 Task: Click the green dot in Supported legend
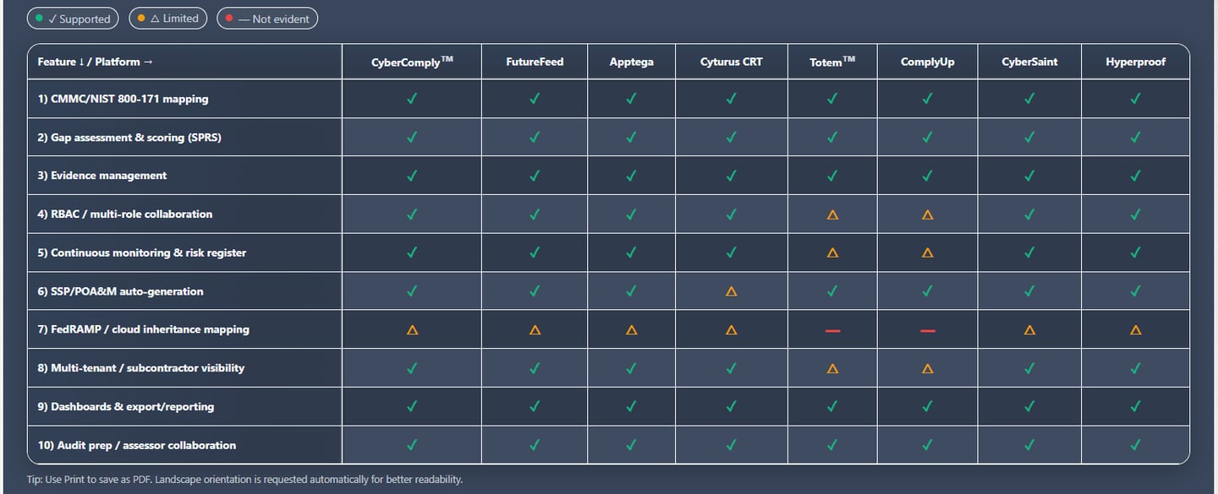(39, 19)
